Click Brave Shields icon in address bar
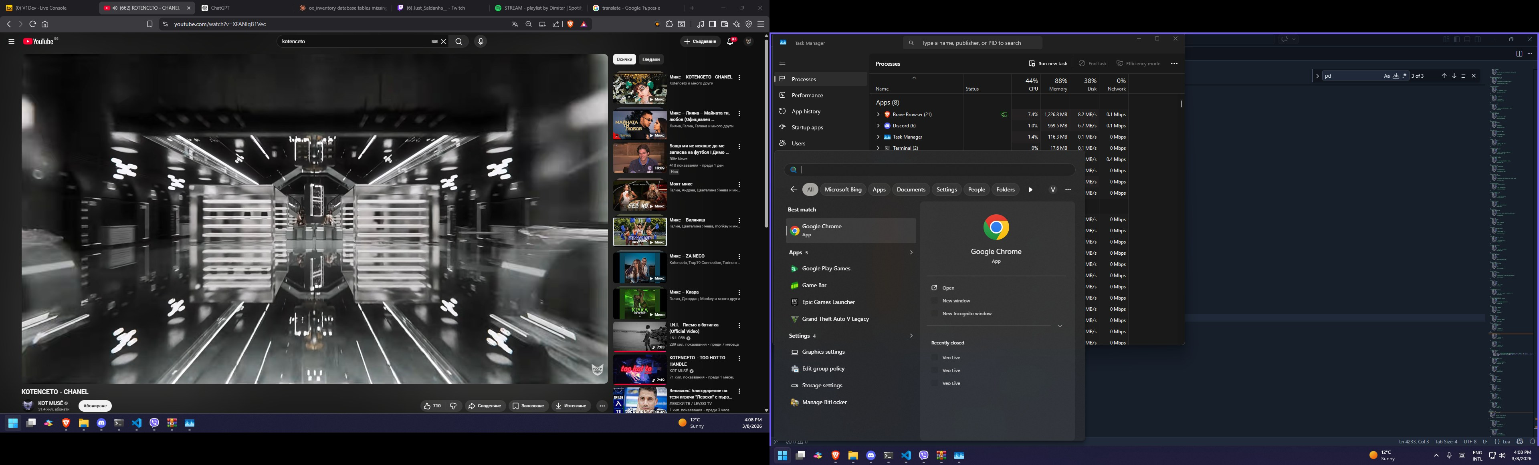This screenshot has height=465, width=1539. click(571, 24)
